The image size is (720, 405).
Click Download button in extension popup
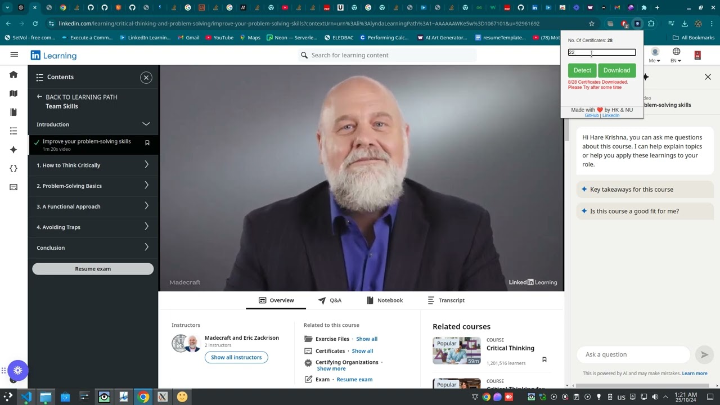(x=616, y=70)
